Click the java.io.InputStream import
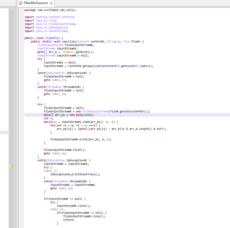 (x=51, y=31)
